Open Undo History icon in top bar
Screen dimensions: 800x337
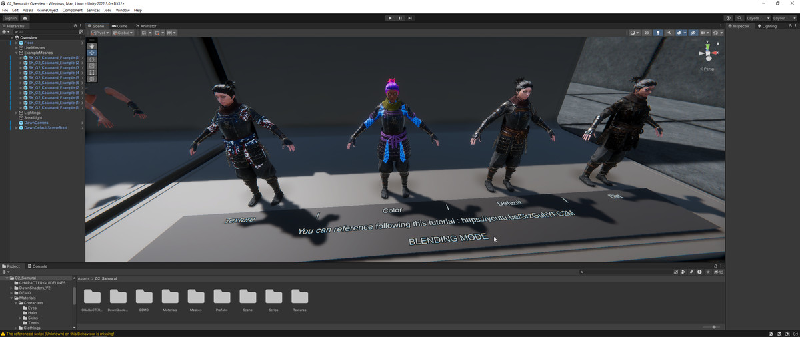(729, 18)
